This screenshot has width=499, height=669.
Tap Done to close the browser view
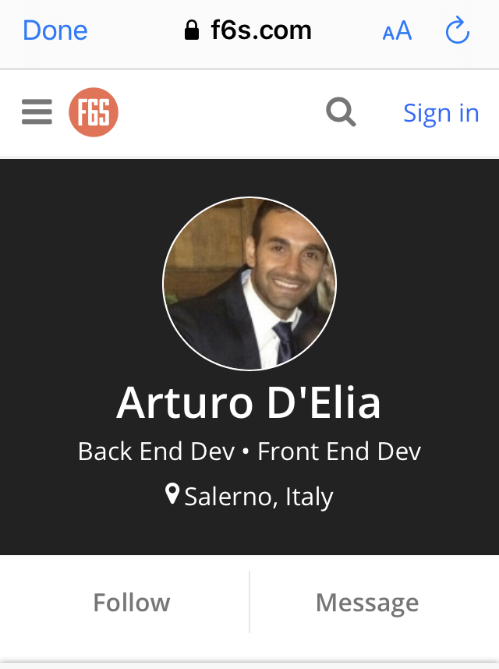pos(55,30)
